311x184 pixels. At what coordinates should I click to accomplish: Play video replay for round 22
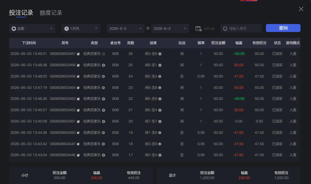(x=104, y=99)
